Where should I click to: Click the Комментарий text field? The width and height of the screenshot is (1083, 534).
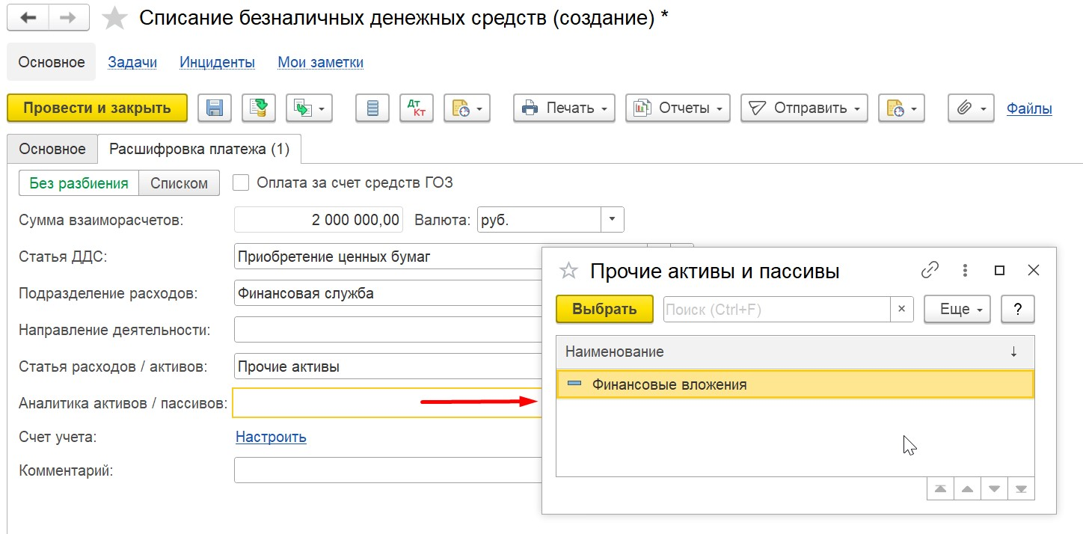pyautogui.click(x=387, y=471)
